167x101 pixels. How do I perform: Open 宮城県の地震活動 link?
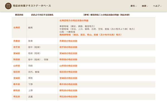point(68,53)
